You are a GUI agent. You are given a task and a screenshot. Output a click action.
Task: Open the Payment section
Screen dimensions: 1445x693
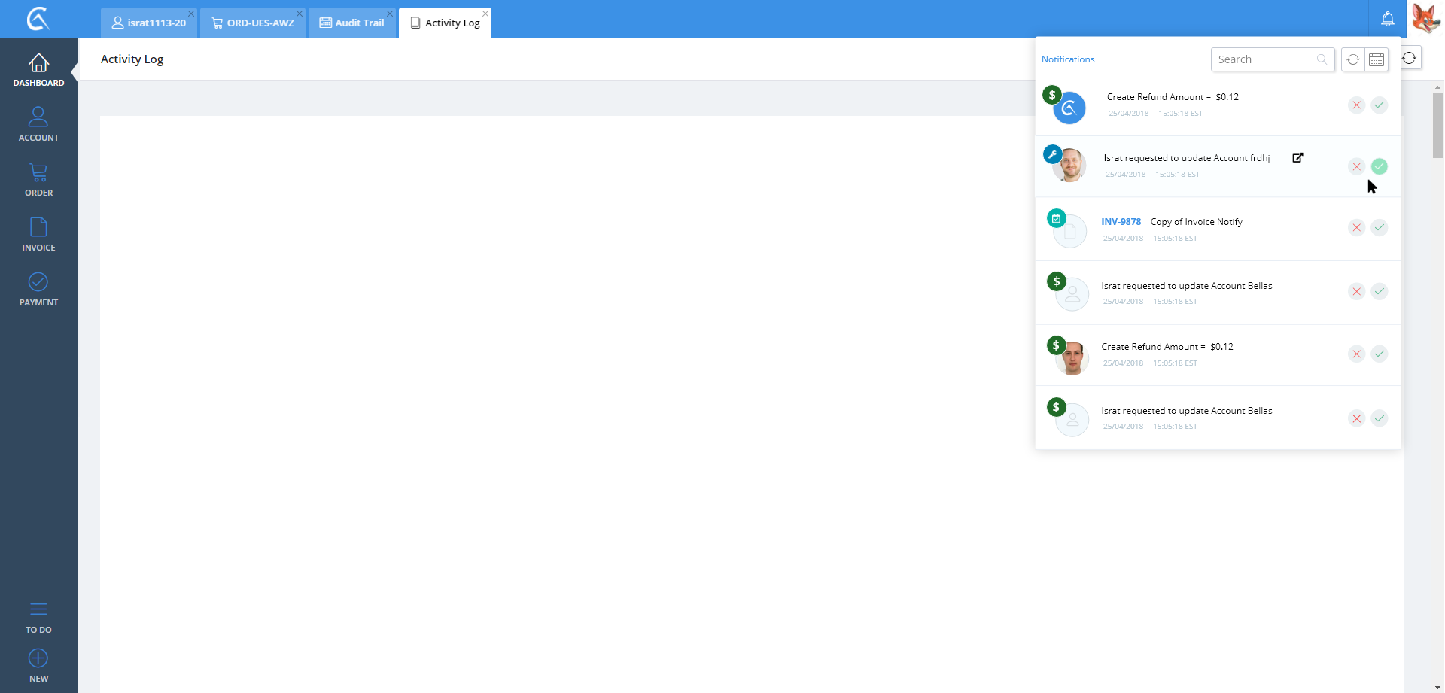point(38,290)
